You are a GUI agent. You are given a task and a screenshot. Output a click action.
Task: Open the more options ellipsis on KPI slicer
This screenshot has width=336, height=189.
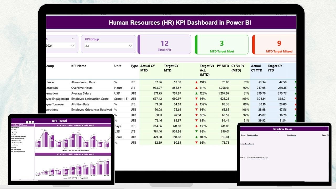pyautogui.click(x=33, y=122)
